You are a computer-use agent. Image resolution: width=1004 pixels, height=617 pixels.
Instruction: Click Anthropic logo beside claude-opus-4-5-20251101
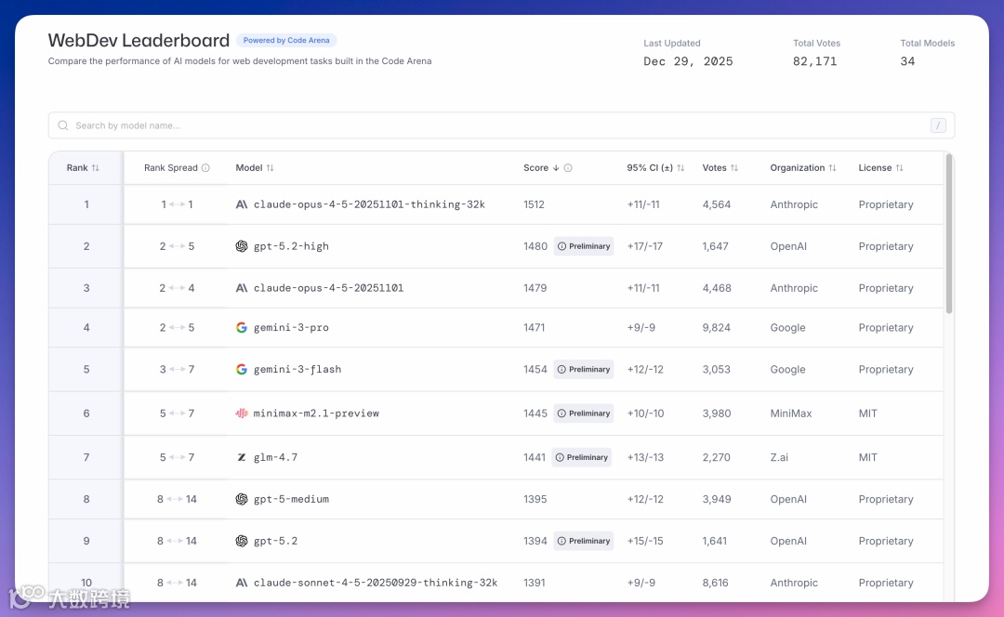pyautogui.click(x=242, y=288)
